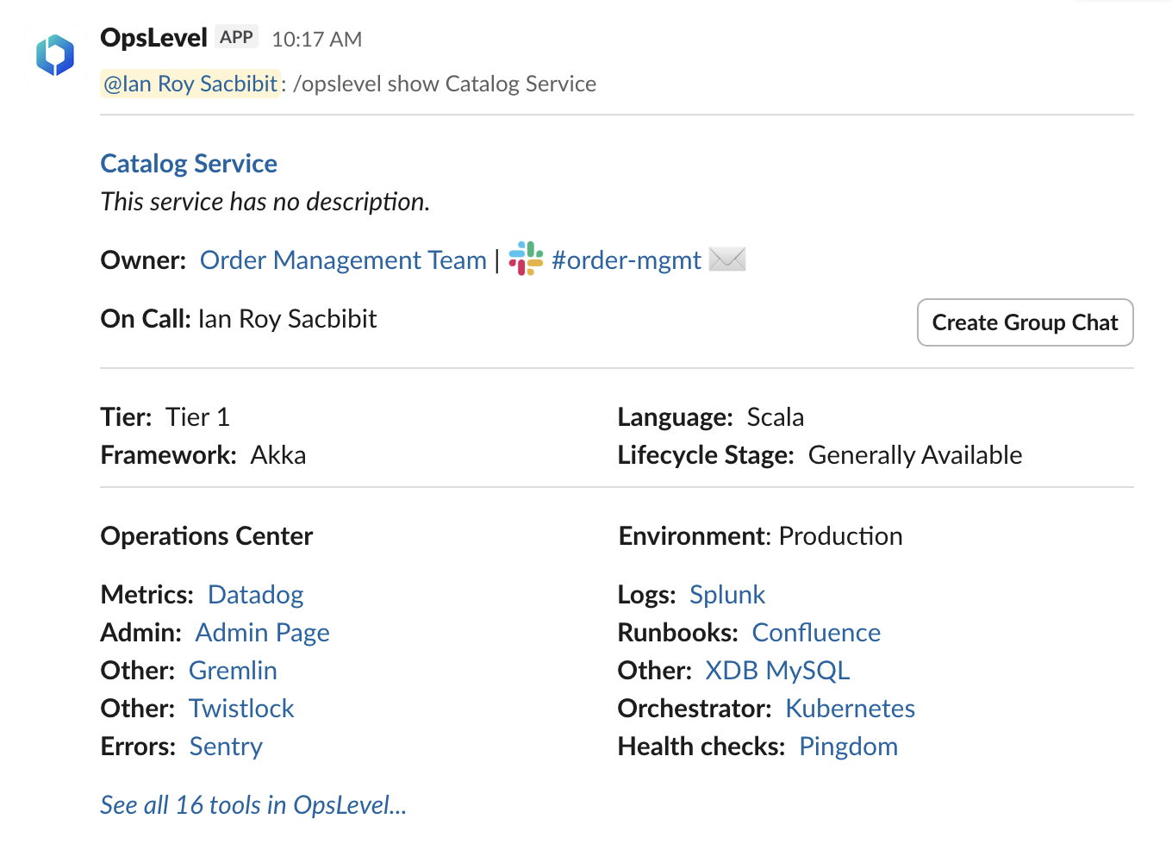Open the Confluence runbooks link
The width and height of the screenshot is (1172, 850).
816,633
